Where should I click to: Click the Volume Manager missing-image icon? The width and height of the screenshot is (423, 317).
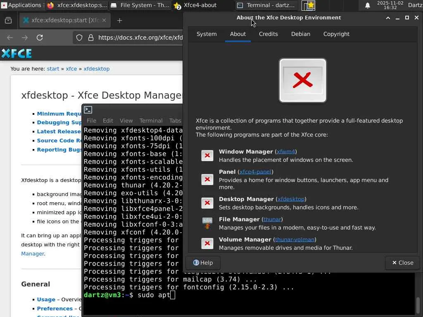[x=207, y=244]
